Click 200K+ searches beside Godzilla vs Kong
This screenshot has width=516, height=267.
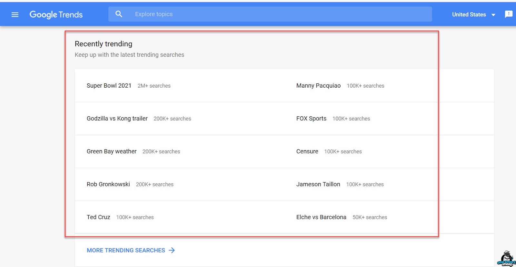(172, 119)
